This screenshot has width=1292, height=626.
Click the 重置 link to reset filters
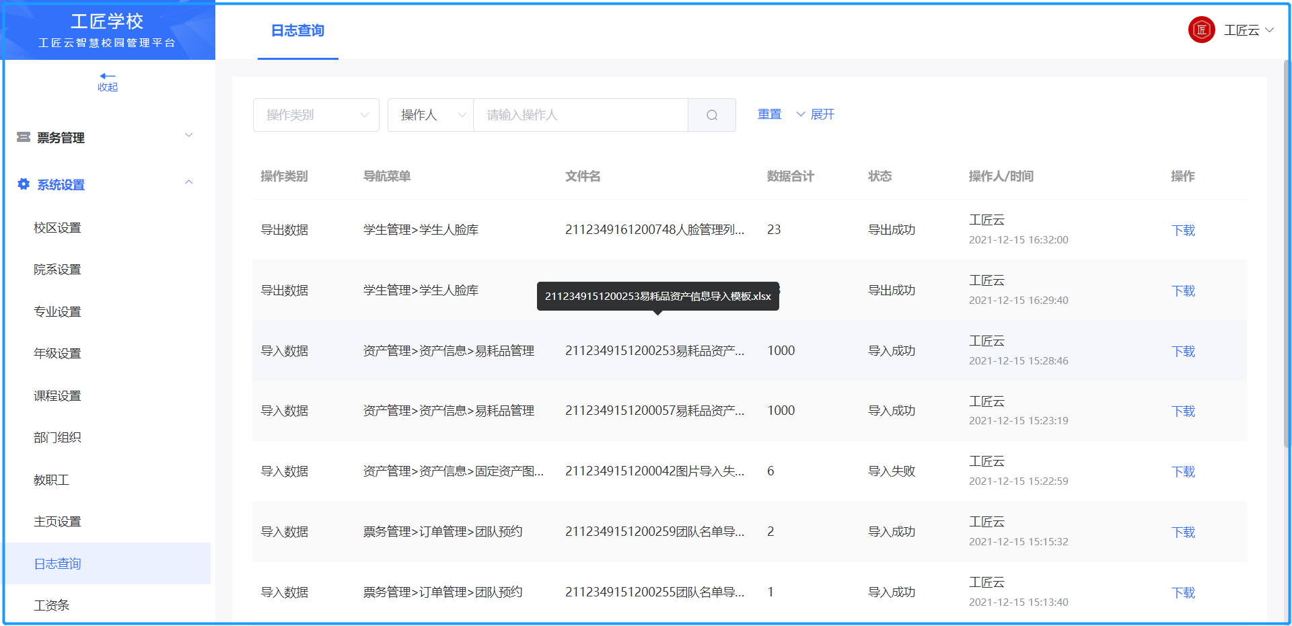point(769,114)
